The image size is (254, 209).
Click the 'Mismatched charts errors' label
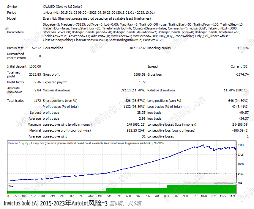[x=16, y=56]
